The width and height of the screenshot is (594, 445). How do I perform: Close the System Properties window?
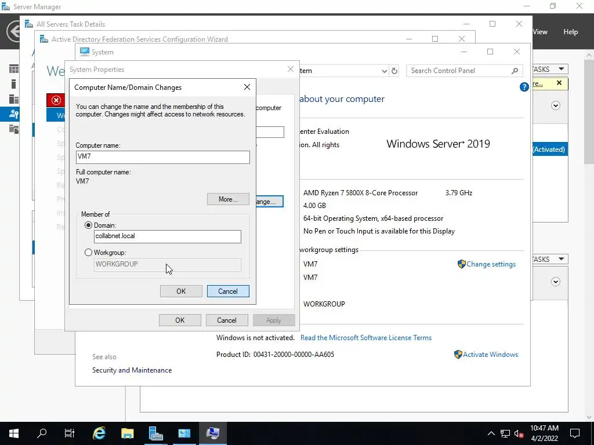291,69
